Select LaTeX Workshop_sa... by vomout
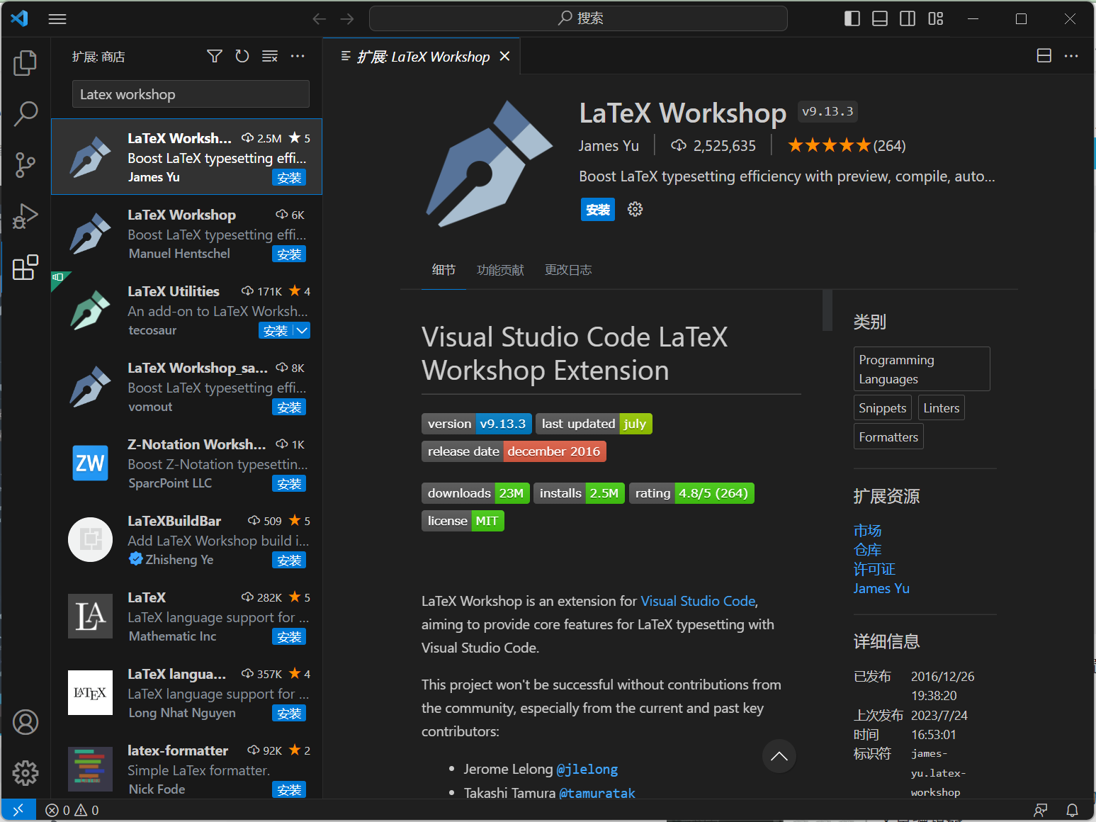The height and width of the screenshot is (822, 1096). 187,386
